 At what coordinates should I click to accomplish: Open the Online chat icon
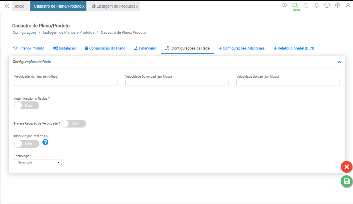point(295,6)
